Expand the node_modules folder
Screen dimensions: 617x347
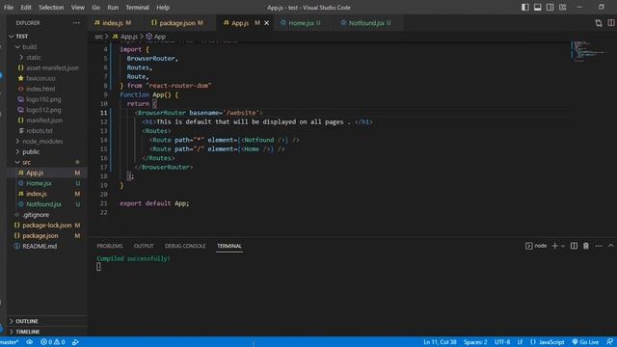coord(47,142)
